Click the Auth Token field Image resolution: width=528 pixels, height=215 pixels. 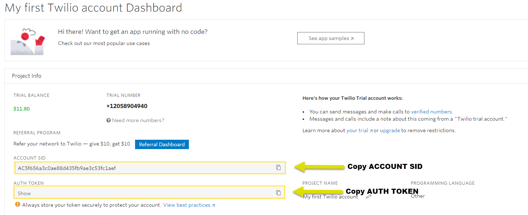[149, 192]
